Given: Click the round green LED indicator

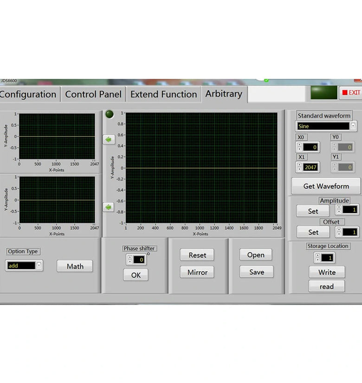Looking at the screenshot, I should click(x=110, y=114).
